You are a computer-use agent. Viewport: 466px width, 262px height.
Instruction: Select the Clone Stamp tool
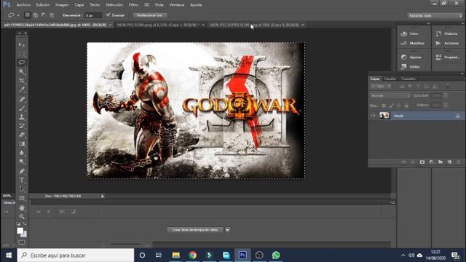[22, 117]
